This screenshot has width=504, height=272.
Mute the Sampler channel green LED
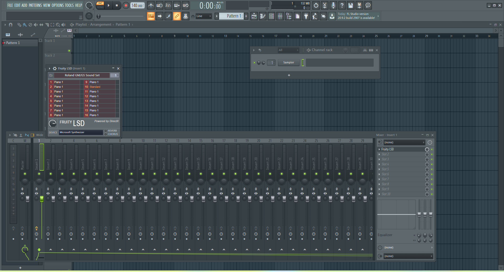coord(254,63)
